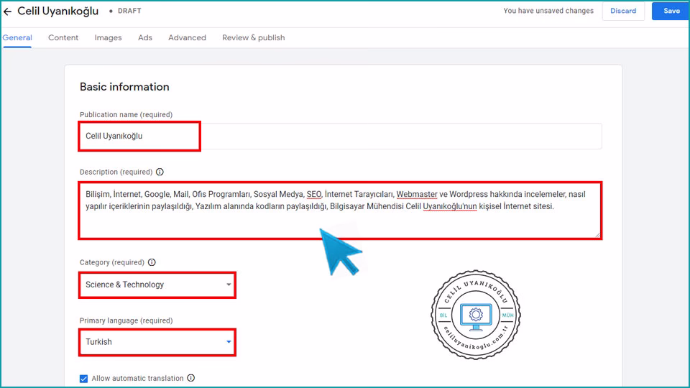Open the Category dropdown showing Science & Technology
The image size is (690, 388).
157,285
